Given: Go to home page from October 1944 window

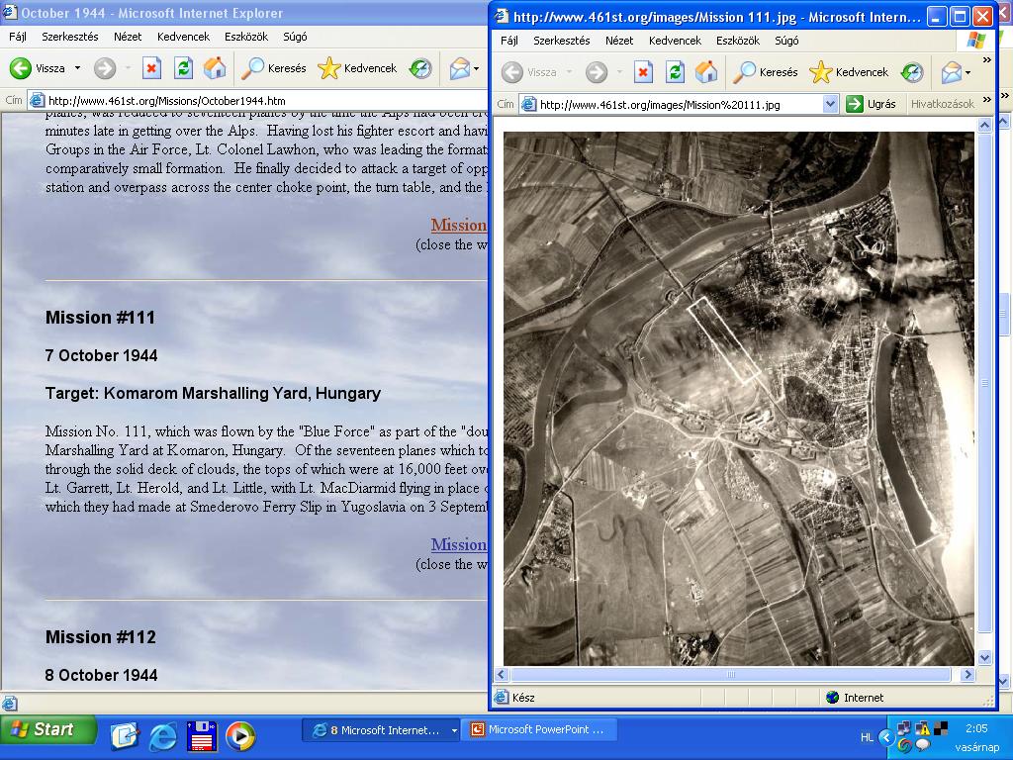Looking at the screenshot, I should point(215,68).
